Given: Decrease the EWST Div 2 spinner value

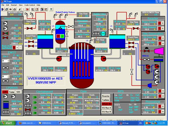Looking at the screenshot, I should [x=8, y=77].
